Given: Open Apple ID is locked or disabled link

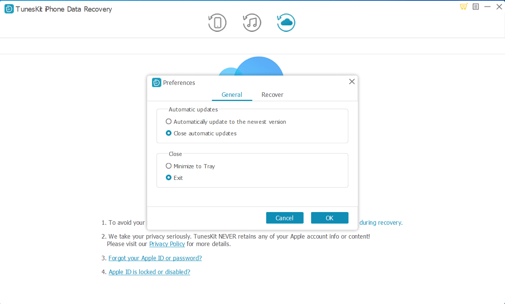Looking at the screenshot, I should tap(149, 272).
